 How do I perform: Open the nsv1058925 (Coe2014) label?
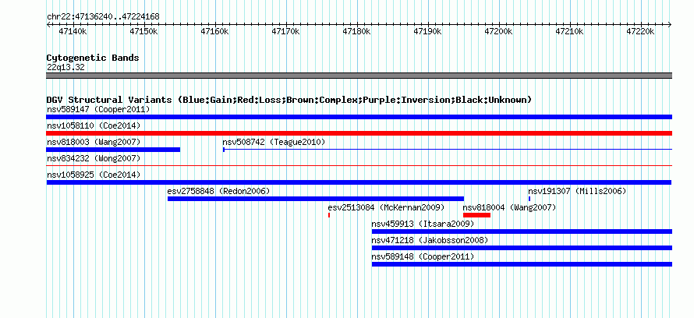pos(94,175)
